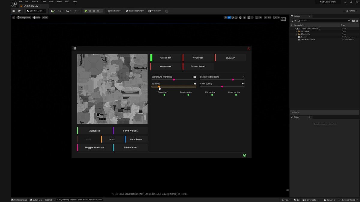
Task: Expand the 01_Models folder
Action: pyautogui.click(x=297, y=34)
